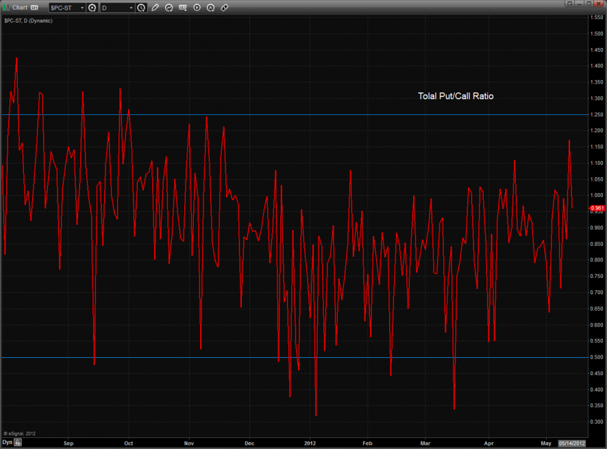Open the SET templates toolbar icon
This screenshot has height=449, width=607.
point(183,8)
